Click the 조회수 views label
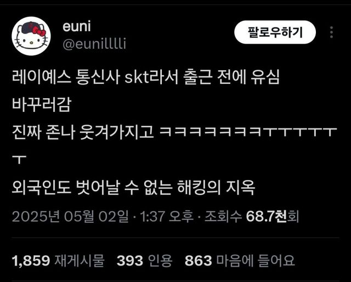 223,216
